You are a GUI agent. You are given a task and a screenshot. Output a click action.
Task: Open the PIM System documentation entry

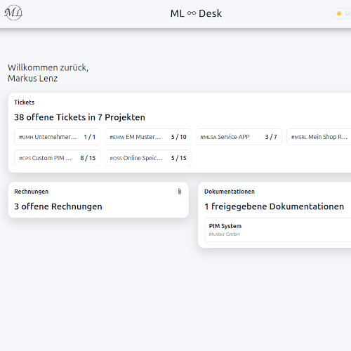[278, 230]
